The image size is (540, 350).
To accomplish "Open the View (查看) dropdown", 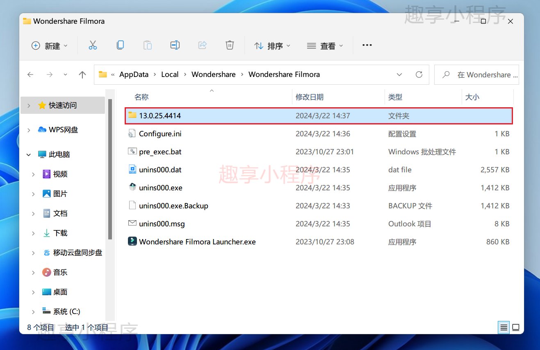I will pyautogui.click(x=325, y=46).
